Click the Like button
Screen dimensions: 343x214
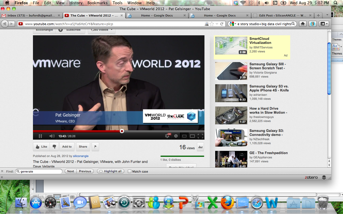(42, 147)
